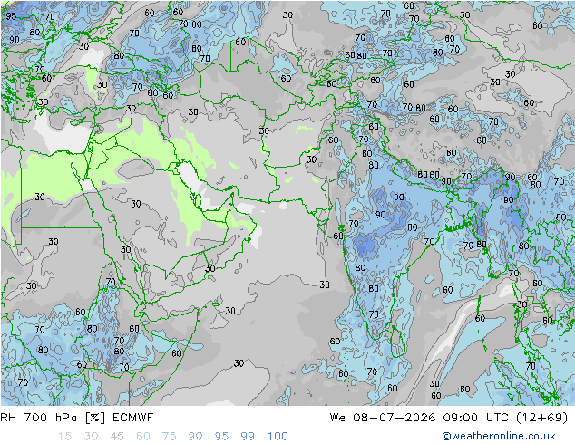Select the legend value 90
This screenshot has height=444, width=575.
[x=196, y=437]
